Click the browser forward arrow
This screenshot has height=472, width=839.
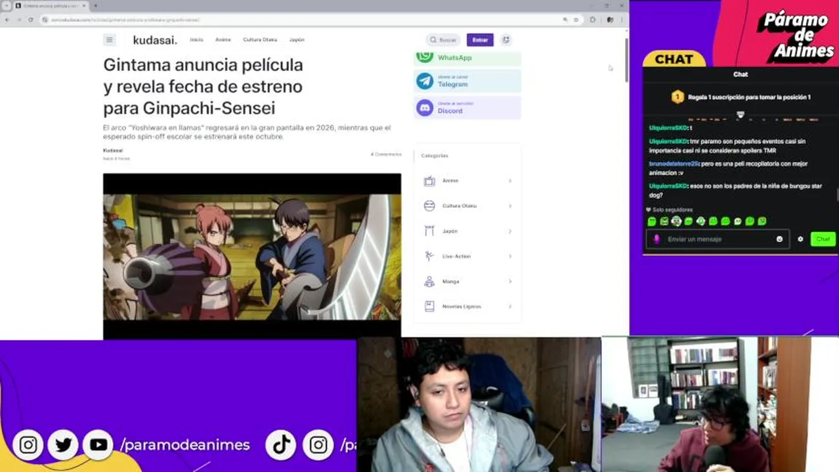(19, 20)
